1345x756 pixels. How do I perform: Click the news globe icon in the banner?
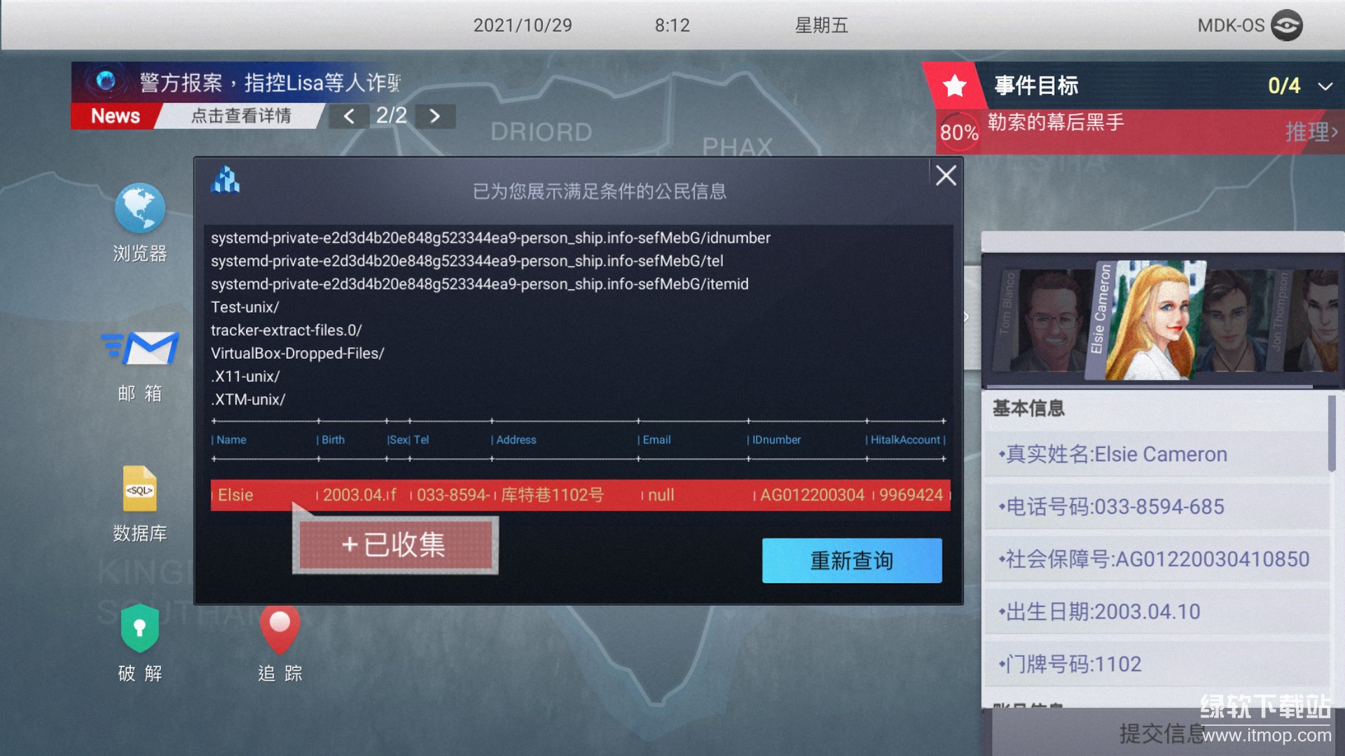(x=106, y=83)
